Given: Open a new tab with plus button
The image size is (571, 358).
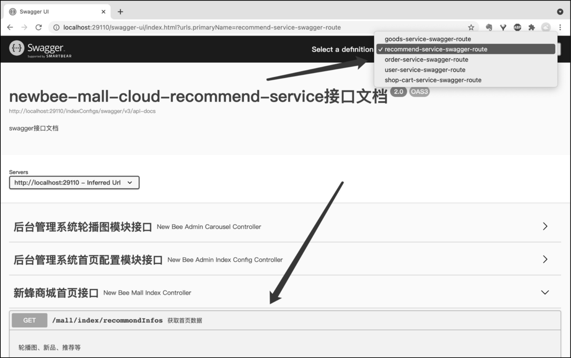Looking at the screenshot, I should [x=120, y=12].
